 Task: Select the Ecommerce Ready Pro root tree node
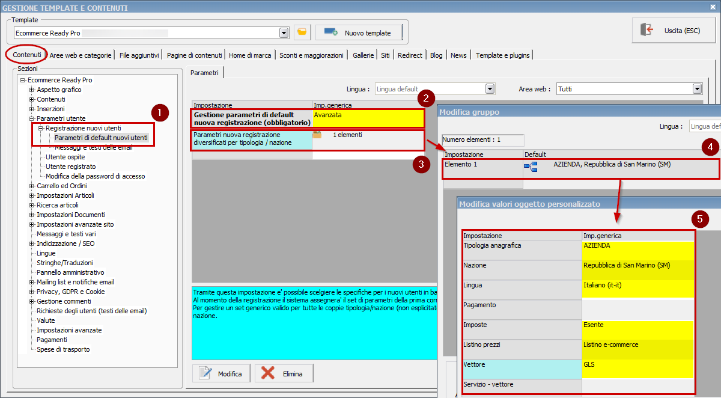pos(60,80)
